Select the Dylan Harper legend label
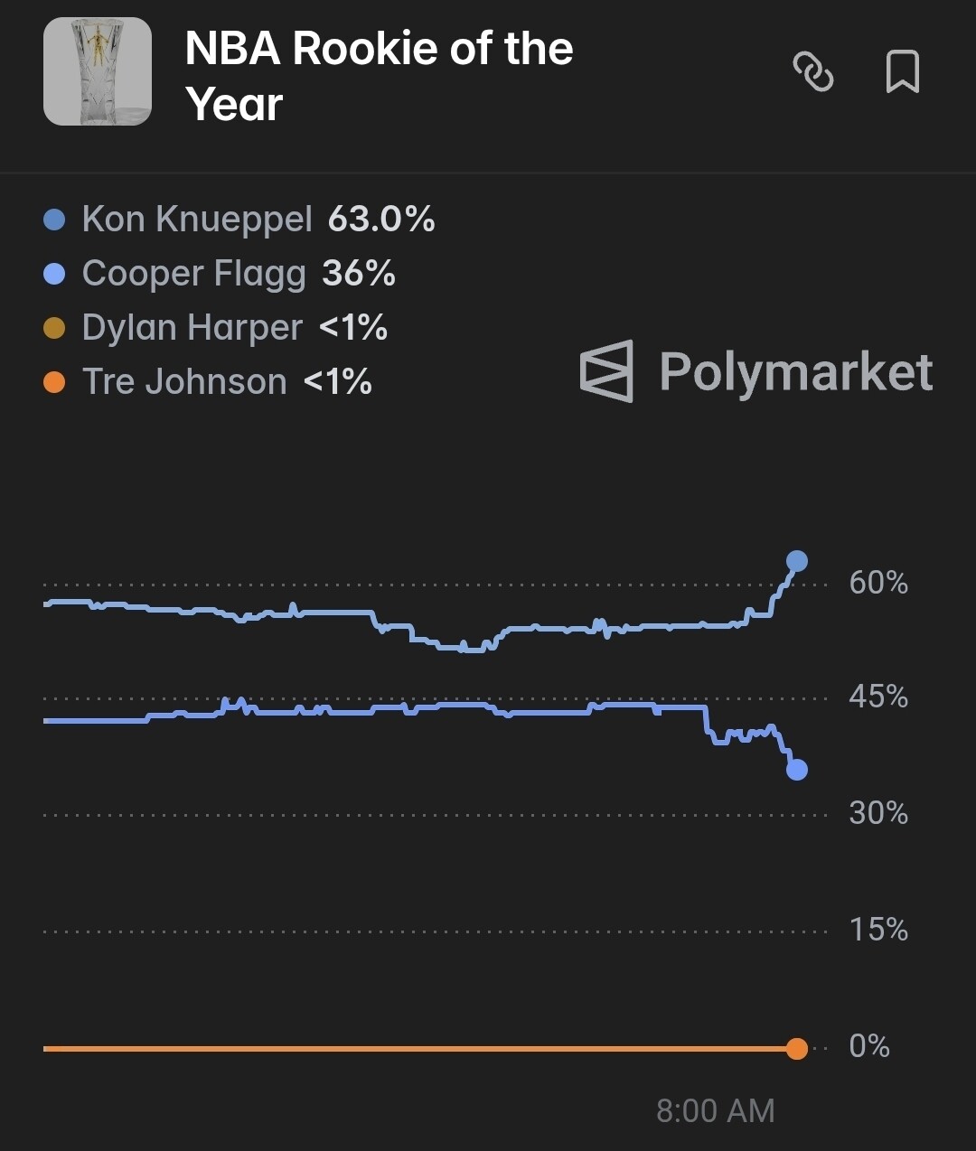Viewport: 976px width, 1151px height. click(x=192, y=328)
